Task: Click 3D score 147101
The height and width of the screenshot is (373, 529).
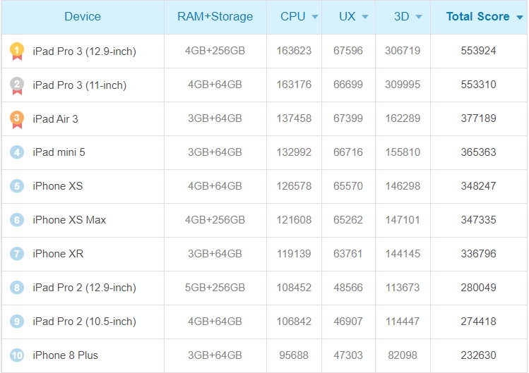Action: pyautogui.click(x=403, y=220)
